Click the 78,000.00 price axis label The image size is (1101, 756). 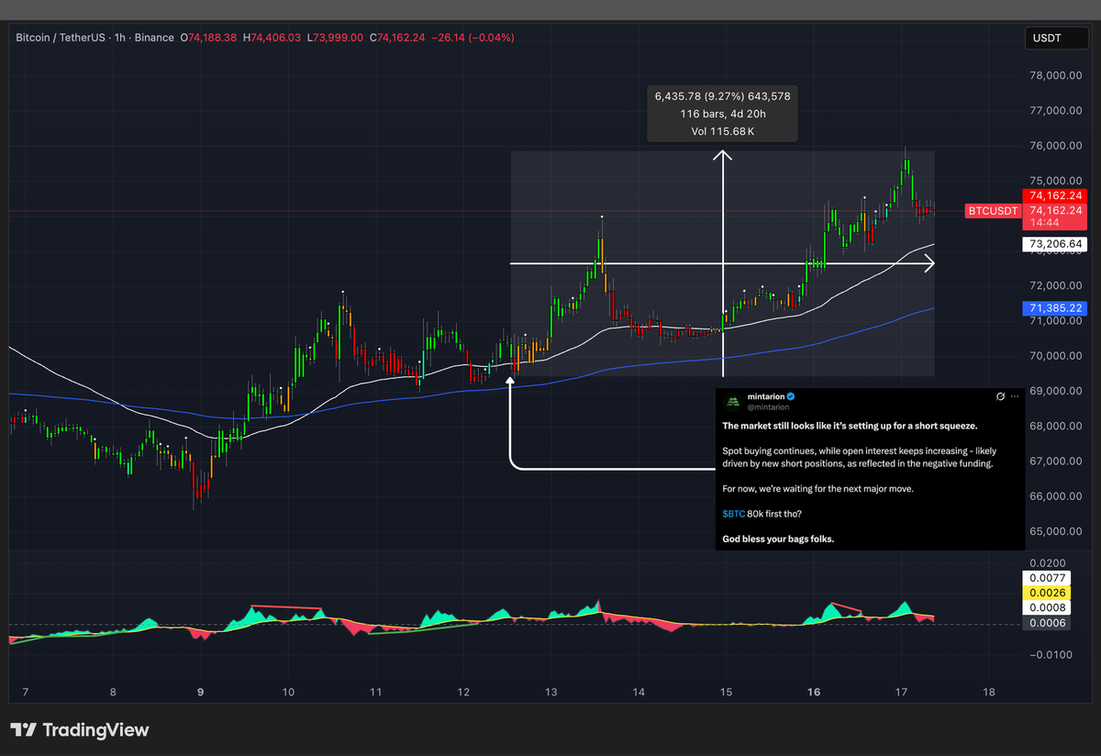coord(1058,76)
